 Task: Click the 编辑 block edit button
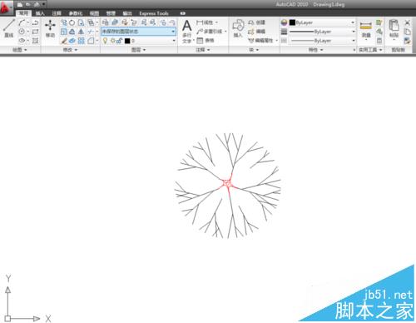click(x=256, y=32)
